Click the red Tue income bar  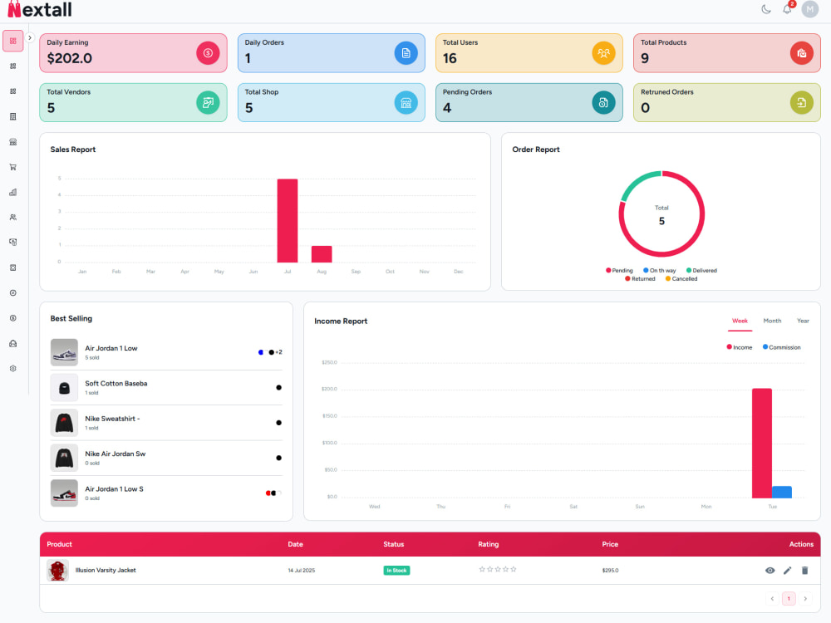click(762, 443)
